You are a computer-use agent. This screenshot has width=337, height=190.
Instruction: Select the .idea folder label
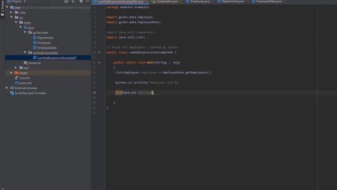click(x=22, y=13)
